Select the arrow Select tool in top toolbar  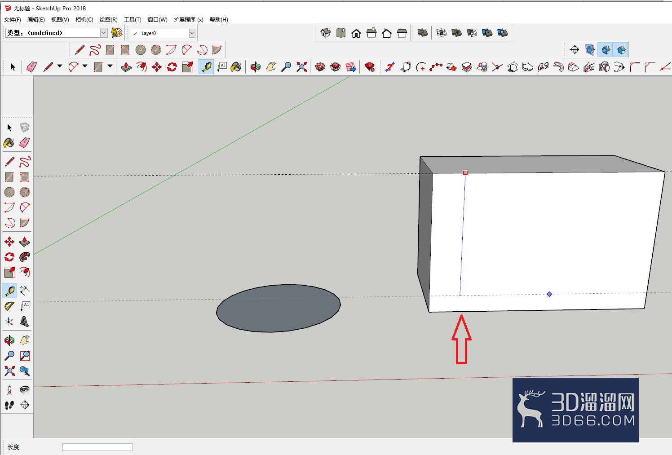coord(13,67)
